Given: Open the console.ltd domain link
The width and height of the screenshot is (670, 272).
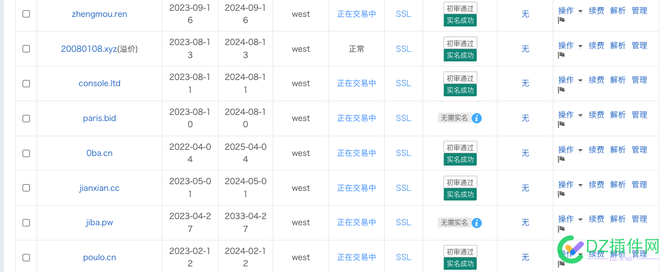Looking at the screenshot, I should (100, 83).
